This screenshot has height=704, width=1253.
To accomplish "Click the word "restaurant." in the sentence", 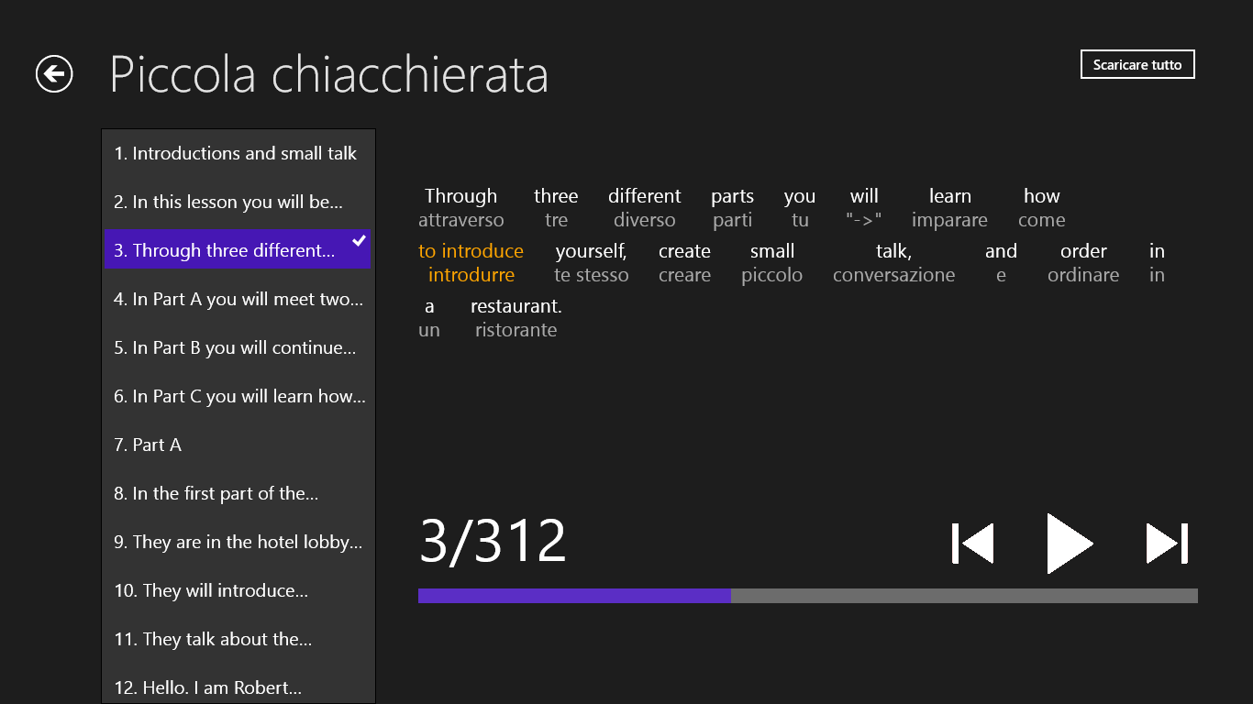I will pyautogui.click(x=516, y=306).
